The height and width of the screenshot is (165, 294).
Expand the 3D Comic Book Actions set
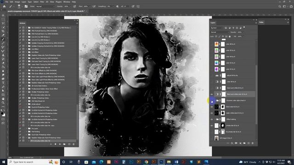pyautogui.click(x=27, y=86)
